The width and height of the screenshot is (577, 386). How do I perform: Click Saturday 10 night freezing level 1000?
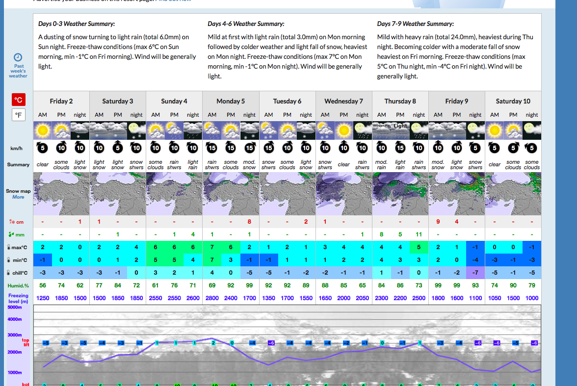click(532, 298)
